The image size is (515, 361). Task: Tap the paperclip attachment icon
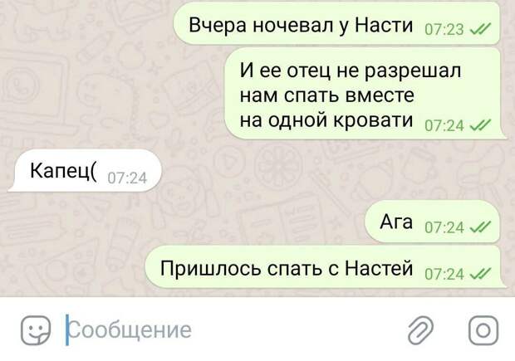click(420, 330)
